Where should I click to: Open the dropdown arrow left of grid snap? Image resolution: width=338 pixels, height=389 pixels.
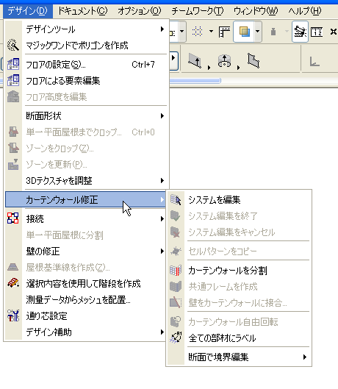(x=181, y=32)
